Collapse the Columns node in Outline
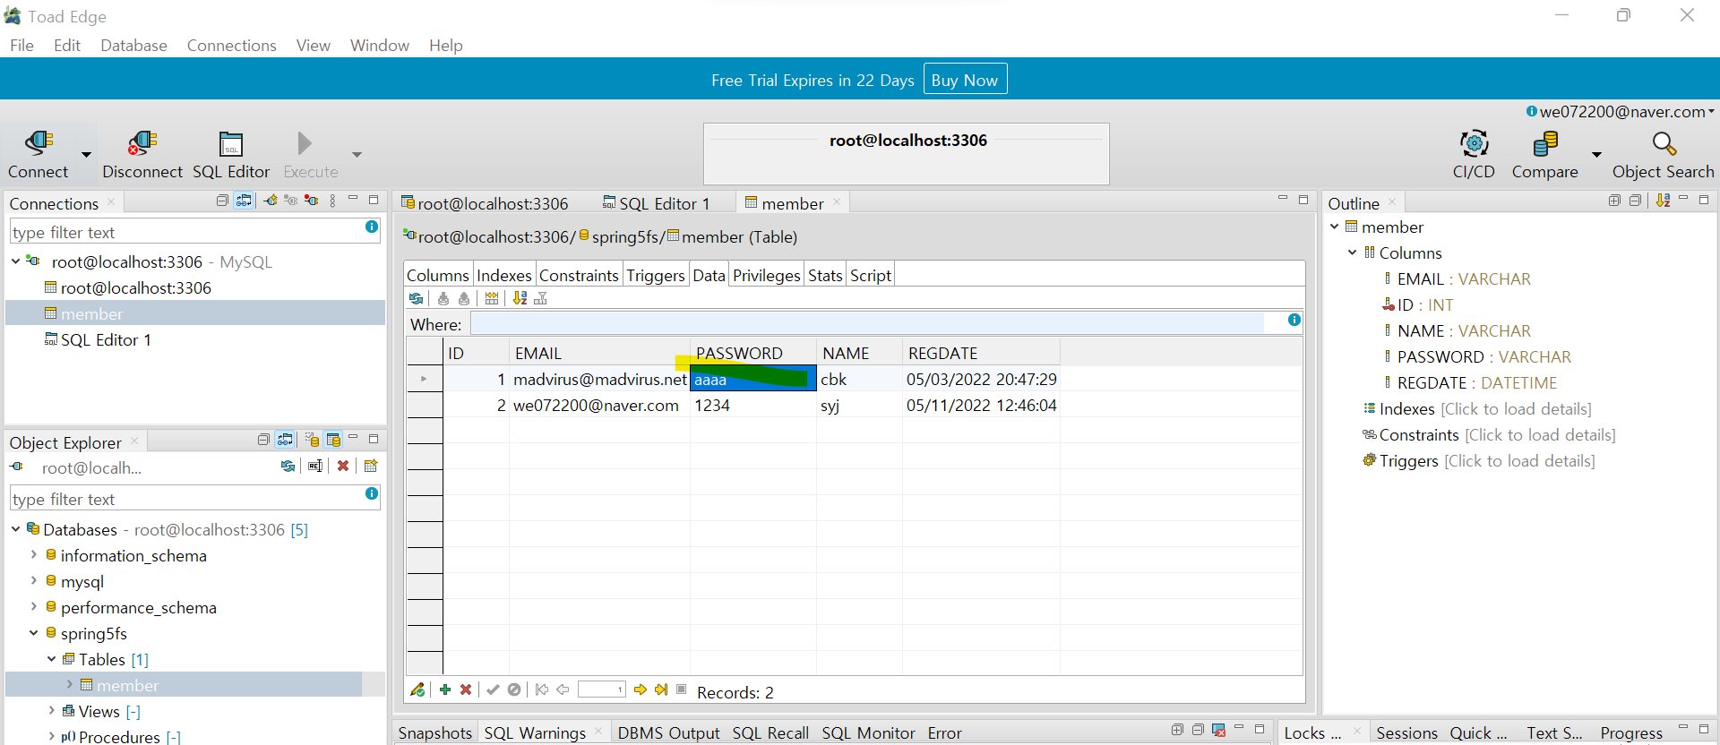Image resolution: width=1720 pixels, height=745 pixels. (x=1353, y=253)
